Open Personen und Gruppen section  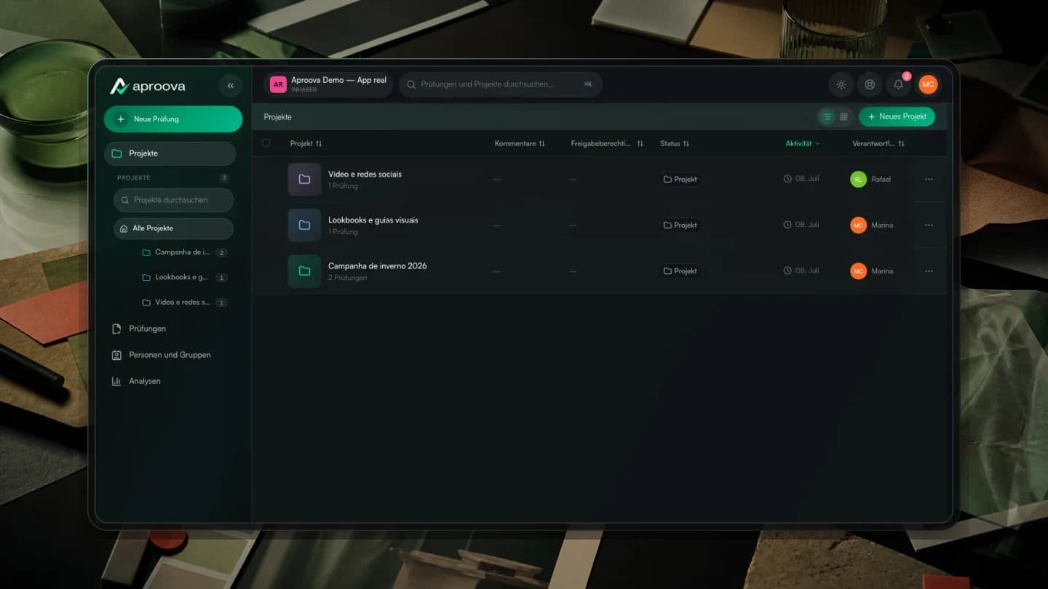tap(170, 355)
